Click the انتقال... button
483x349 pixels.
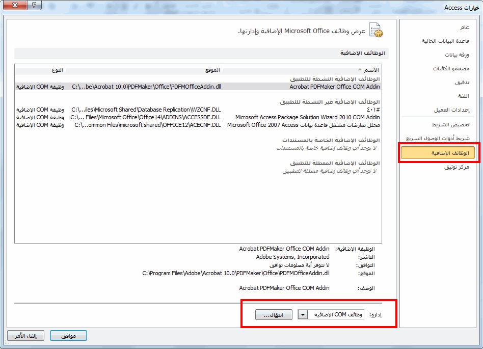(274, 315)
